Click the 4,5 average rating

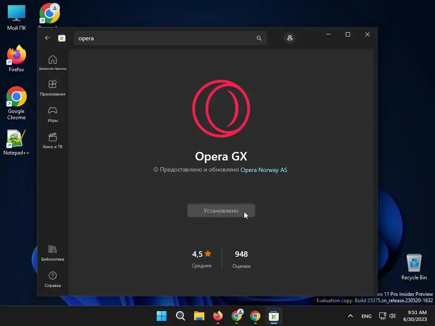[197, 254]
